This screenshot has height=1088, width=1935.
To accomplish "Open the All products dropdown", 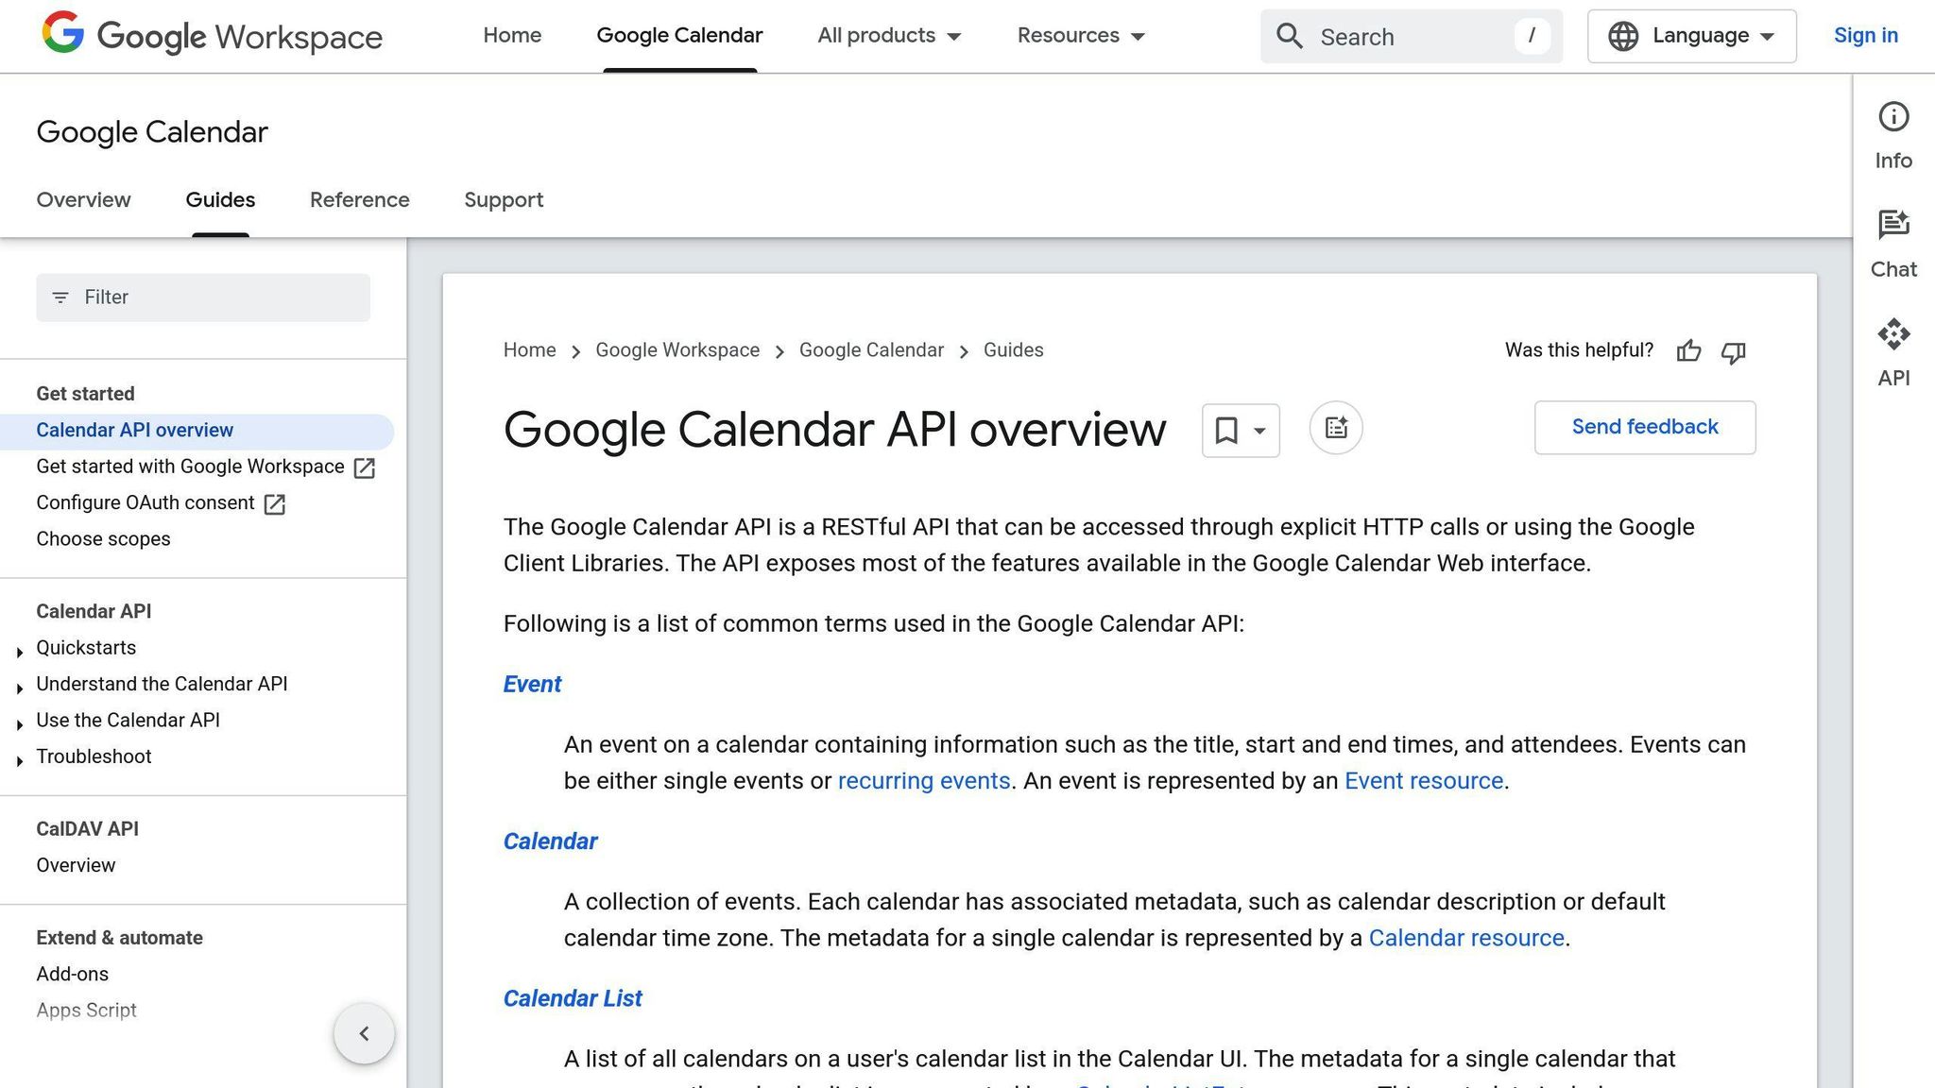I will pyautogui.click(x=888, y=36).
